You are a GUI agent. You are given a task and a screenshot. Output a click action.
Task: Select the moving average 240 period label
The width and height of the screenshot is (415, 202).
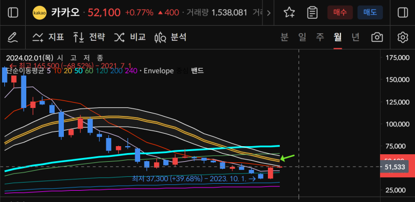coord(132,71)
